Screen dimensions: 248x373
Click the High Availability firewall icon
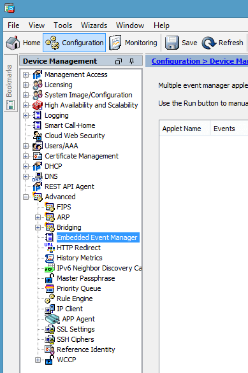[x=38, y=105]
